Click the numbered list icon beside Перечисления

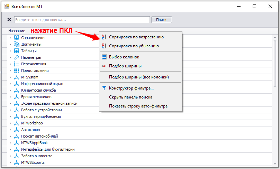(17, 64)
